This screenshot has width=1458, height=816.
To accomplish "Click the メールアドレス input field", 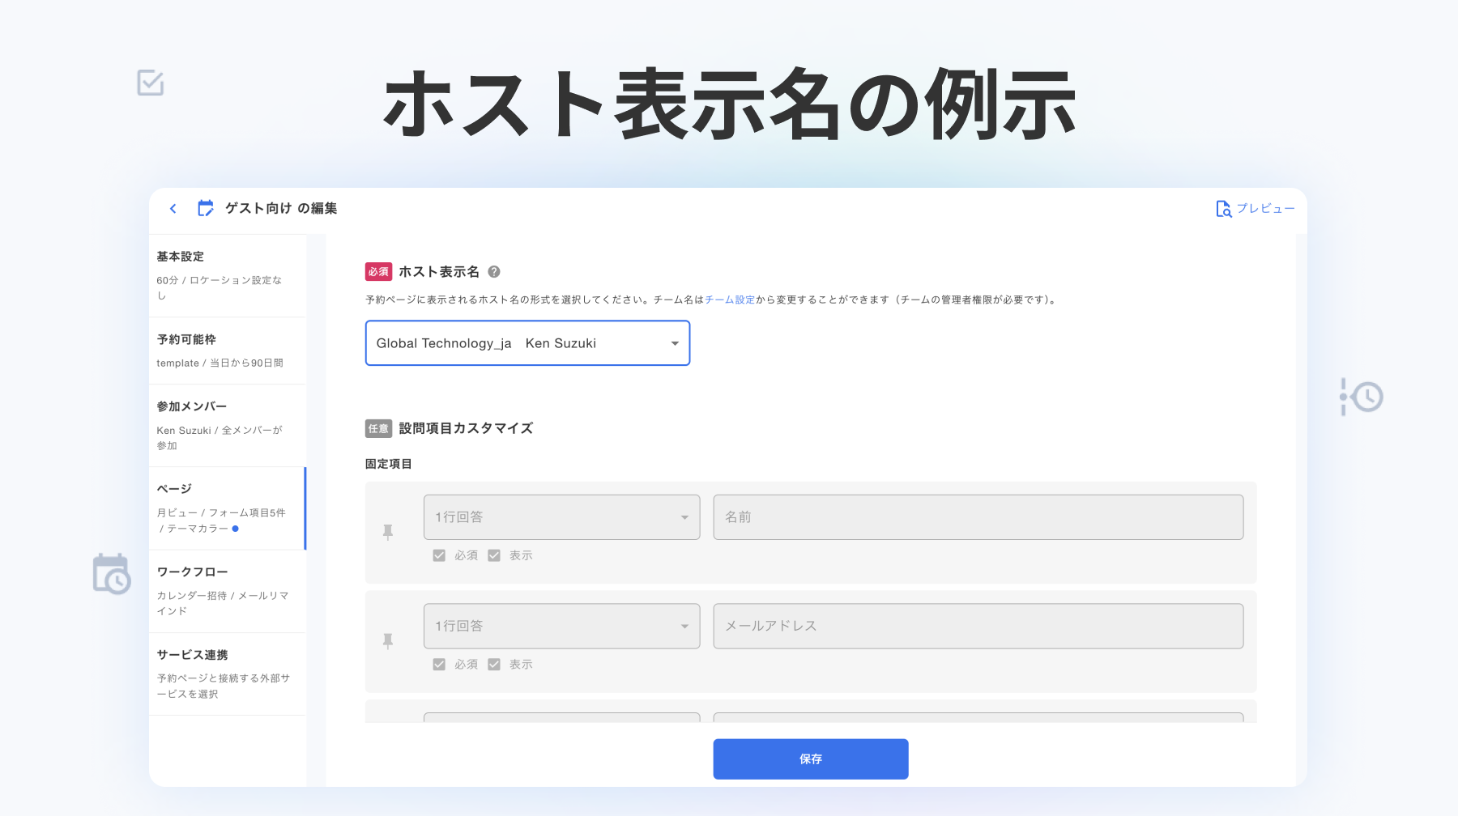I will pos(978,626).
